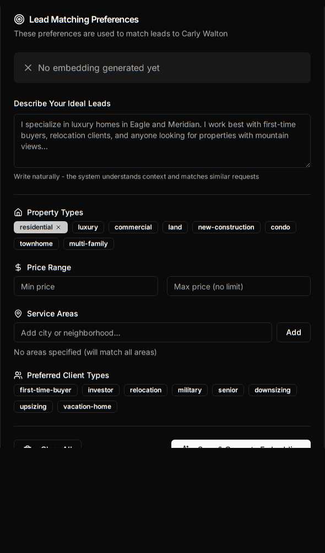Click the Add button for service areas
Viewport: 325px width, 553px height.
(x=294, y=332)
